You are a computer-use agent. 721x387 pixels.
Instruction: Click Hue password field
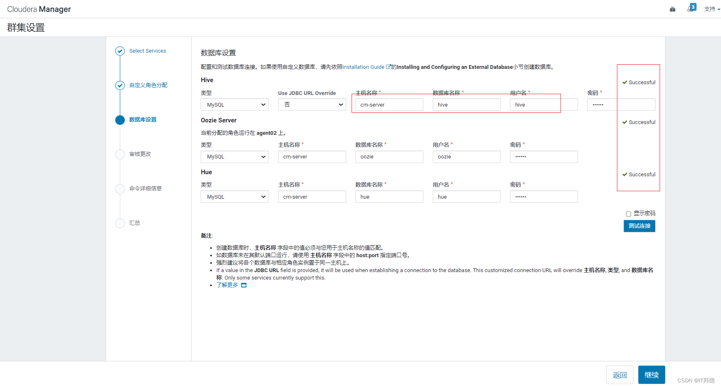coord(544,197)
